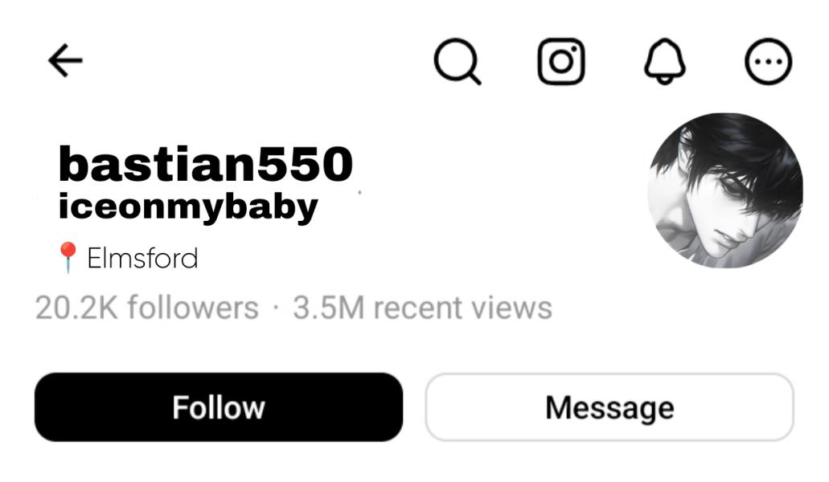View the bastian550 profile picture
The image size is (829, 482).
(x=724, y=190)
